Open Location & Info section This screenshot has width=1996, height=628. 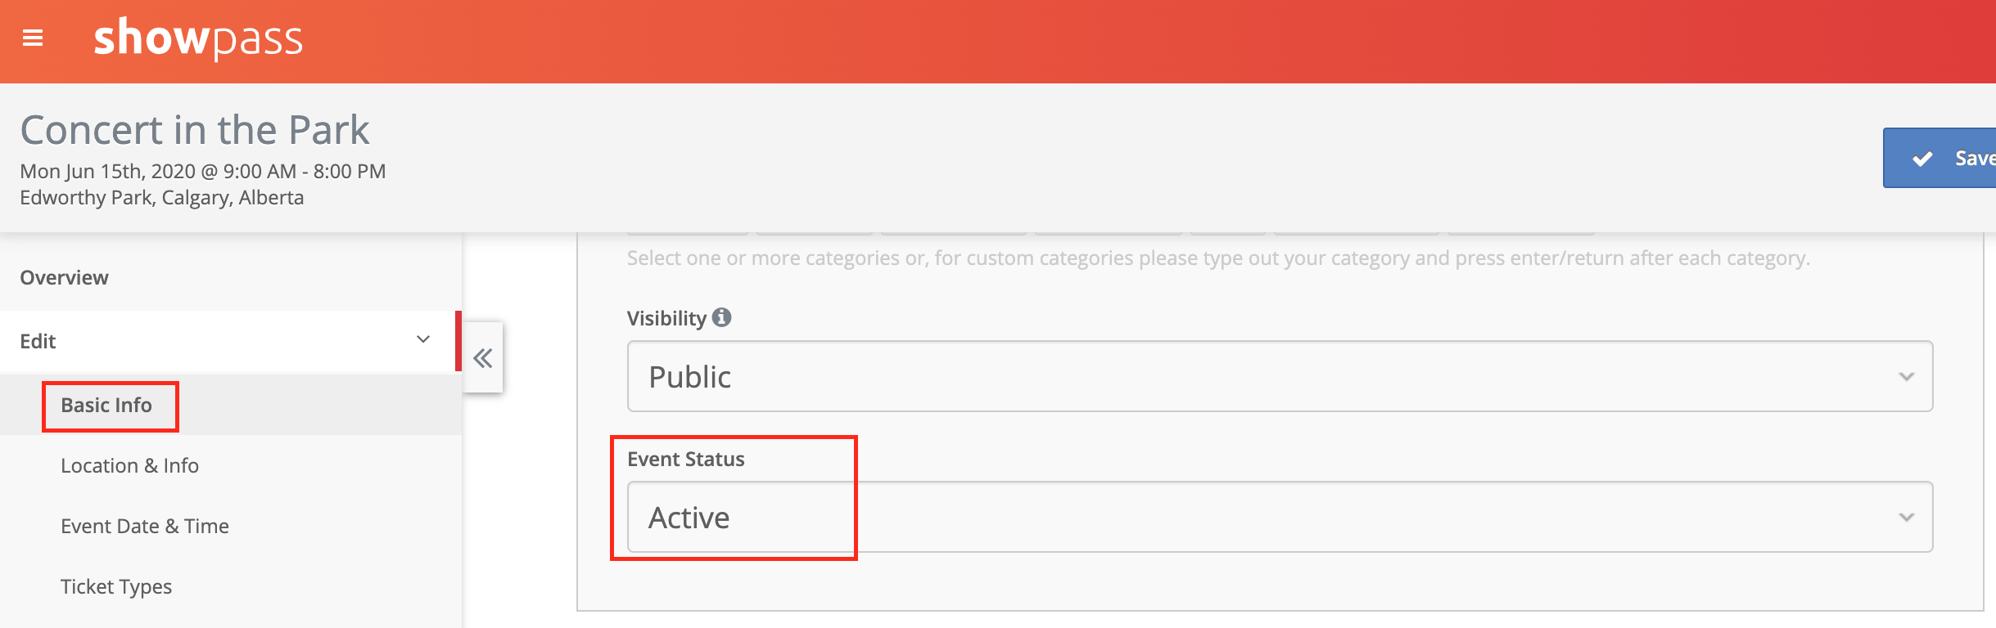click(129, 466)
